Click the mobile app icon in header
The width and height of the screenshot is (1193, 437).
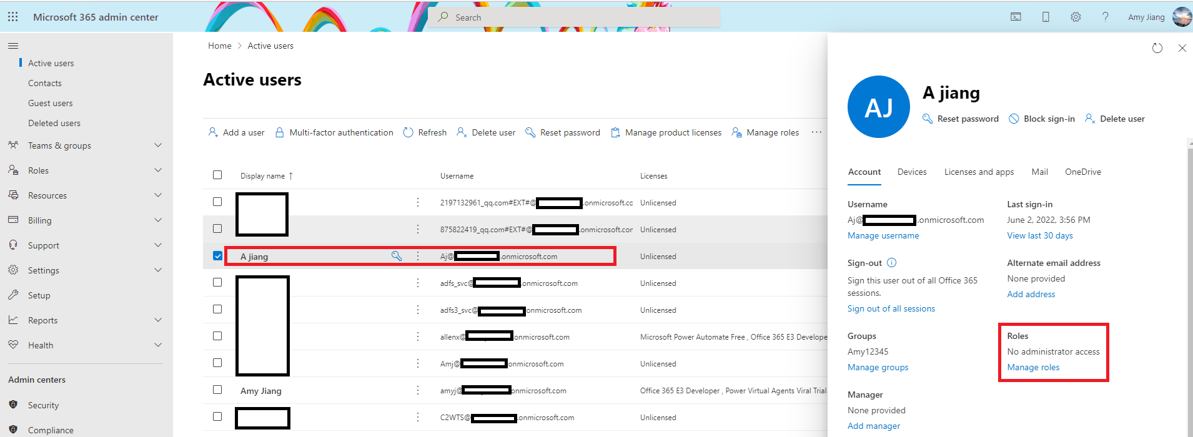coord(1046,17)
